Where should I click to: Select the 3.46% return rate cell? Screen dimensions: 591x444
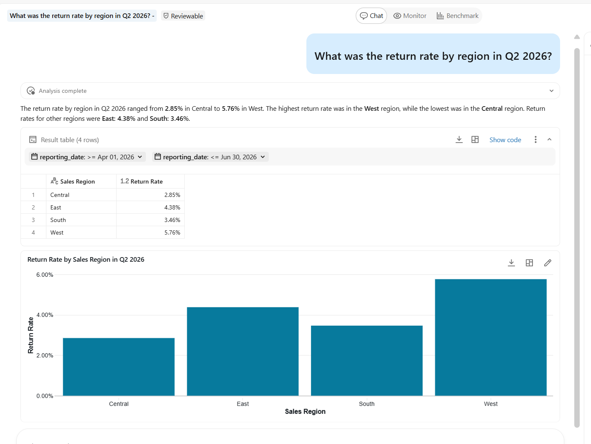point(150,220)
